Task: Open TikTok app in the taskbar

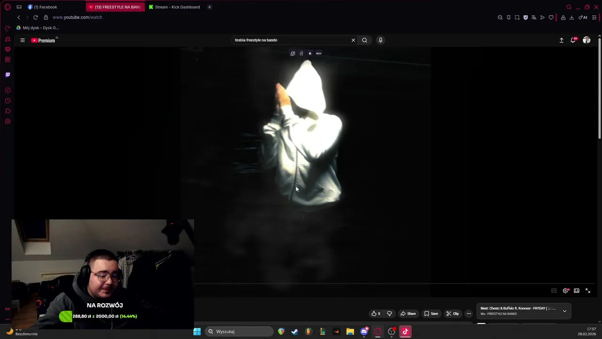Action: pyautogui.click(x=405, y=331)
